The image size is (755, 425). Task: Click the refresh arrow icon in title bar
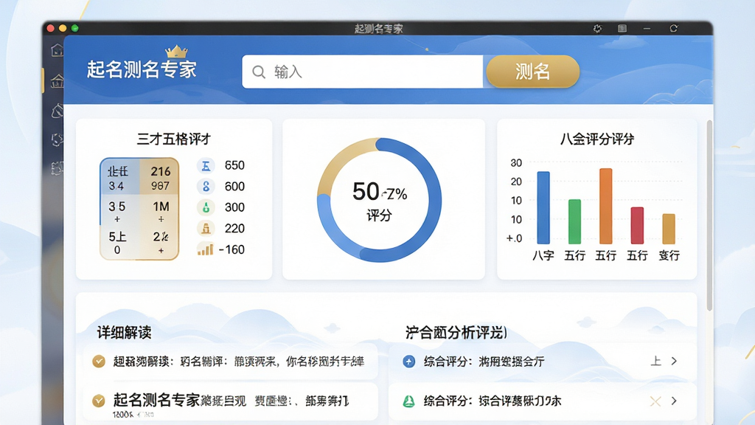pyautogui.click(x=674, y=29)
